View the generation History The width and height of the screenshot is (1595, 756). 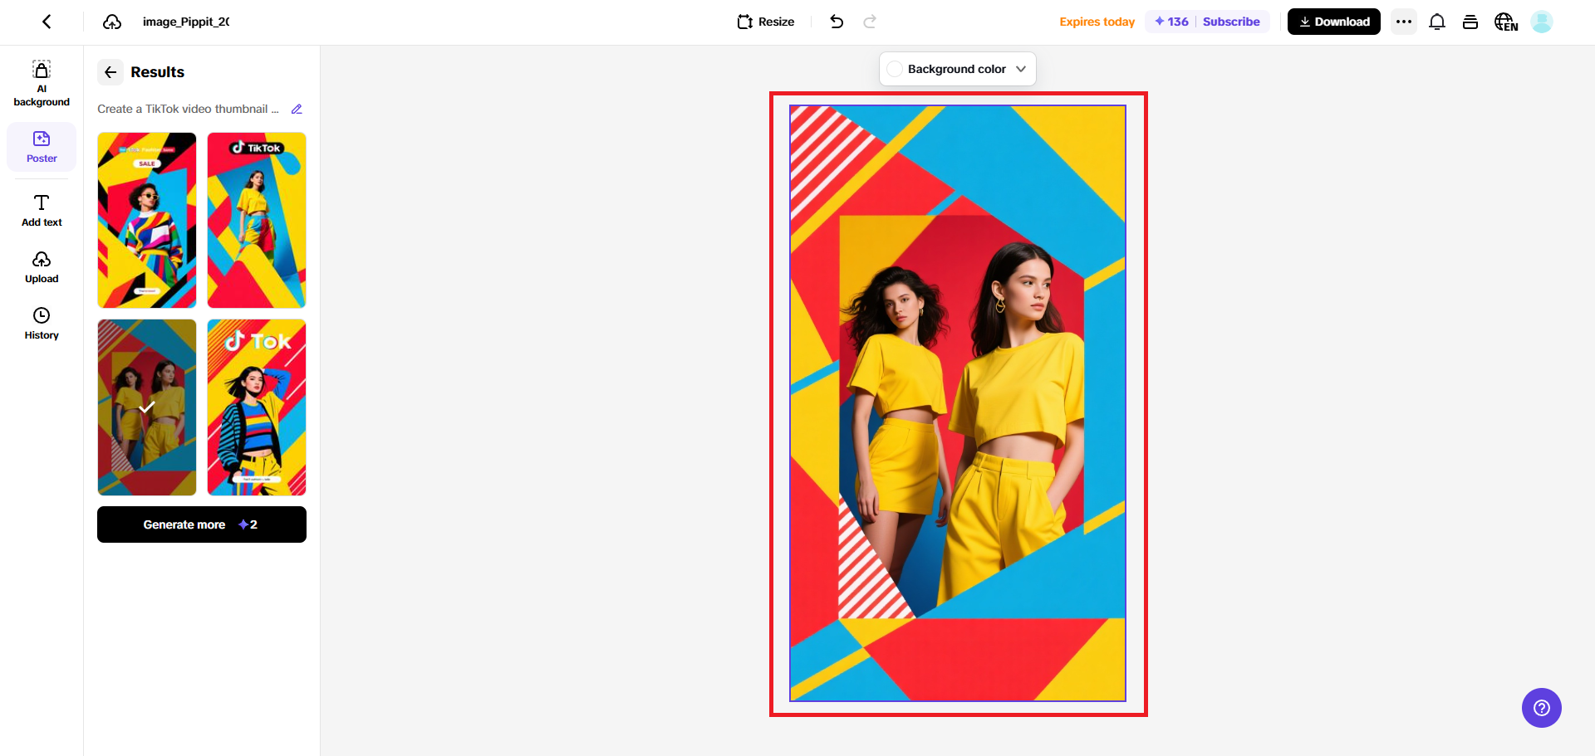click(x=41, y=323)
